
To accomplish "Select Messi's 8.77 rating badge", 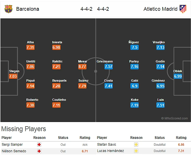I will [x=82, y=67].
